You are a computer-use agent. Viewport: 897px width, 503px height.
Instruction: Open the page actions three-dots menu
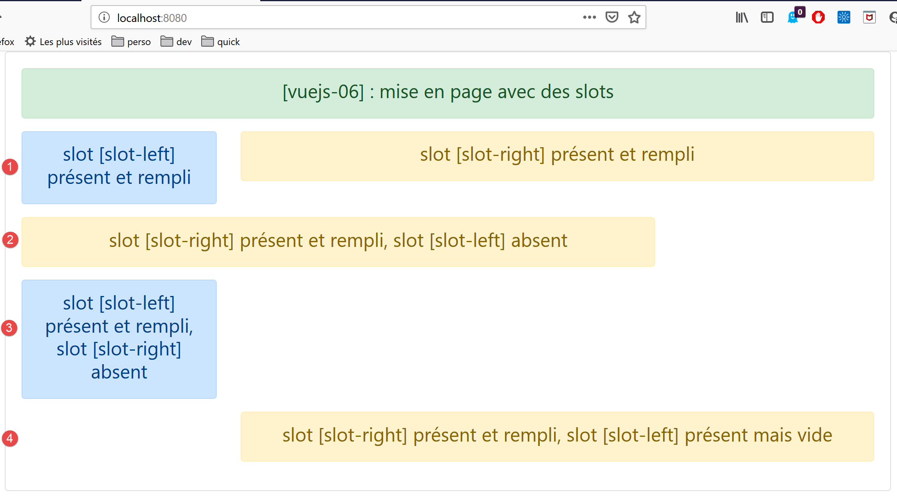pos(589,17)
